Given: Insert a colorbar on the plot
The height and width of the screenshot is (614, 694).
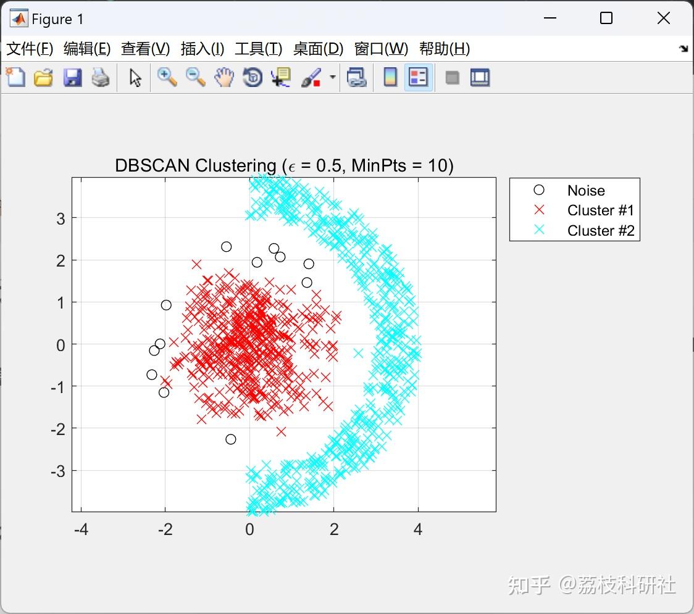Looking at the screenshot, I should pos(390,77).
